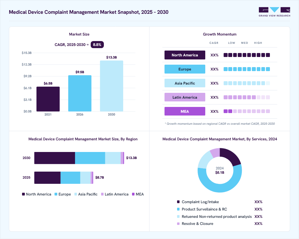Image resolution: width=299 pixels, height=239 pixels.
Task: Click the HIGH column header
Action: 258,43
